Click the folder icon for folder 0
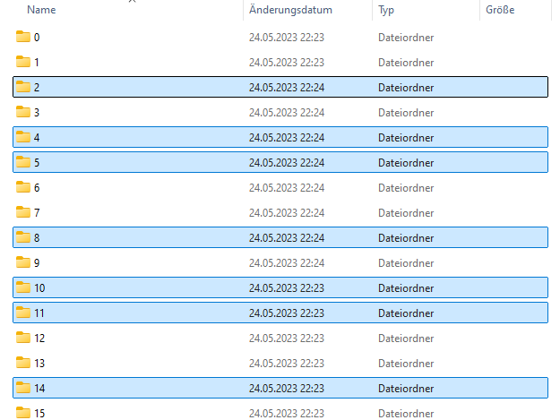 (23, 37)
